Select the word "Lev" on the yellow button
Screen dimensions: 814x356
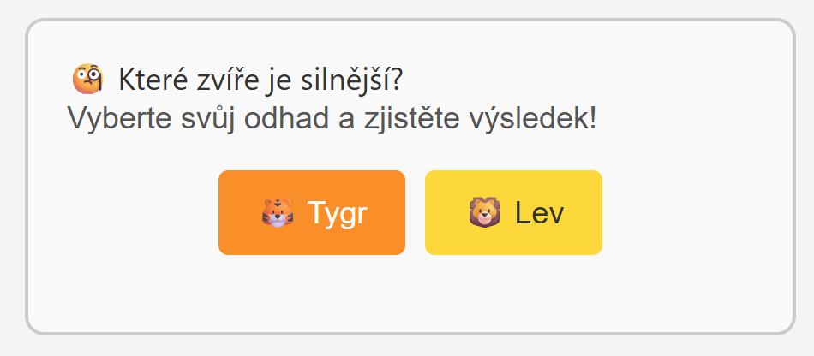[x=539, y=213]
